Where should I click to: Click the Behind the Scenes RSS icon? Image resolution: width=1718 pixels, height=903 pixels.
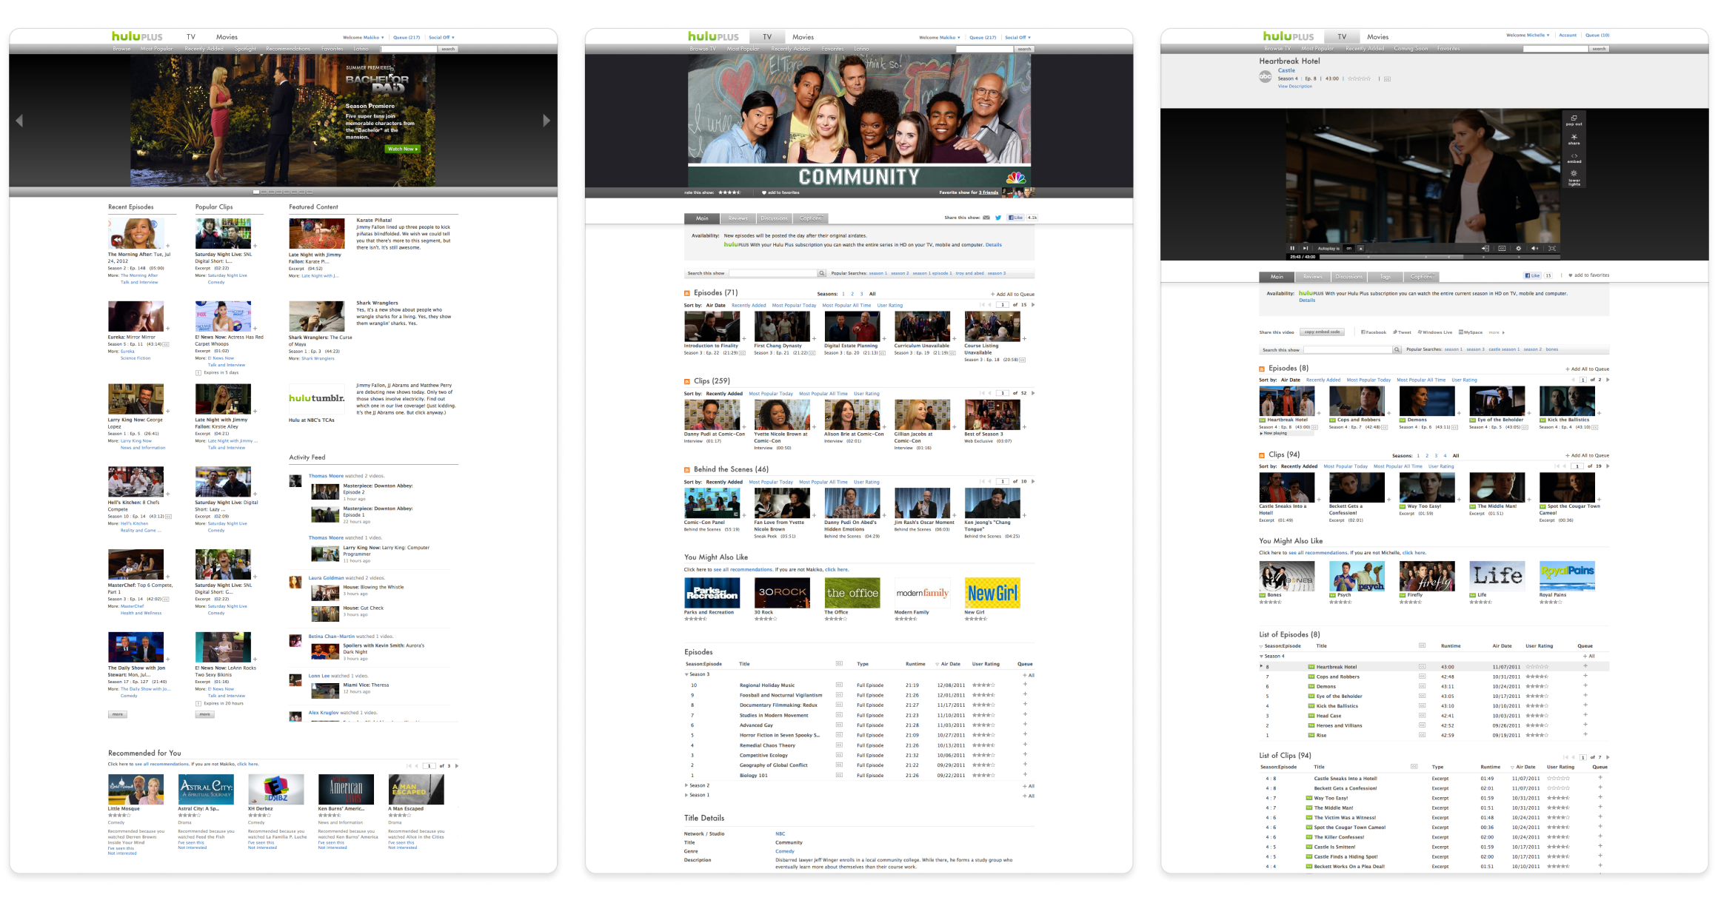687,469
